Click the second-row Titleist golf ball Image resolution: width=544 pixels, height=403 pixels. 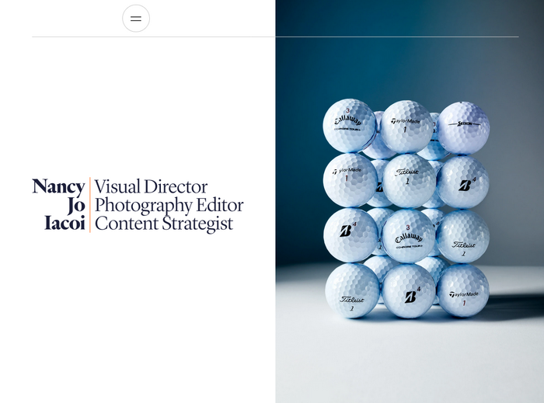408,180
